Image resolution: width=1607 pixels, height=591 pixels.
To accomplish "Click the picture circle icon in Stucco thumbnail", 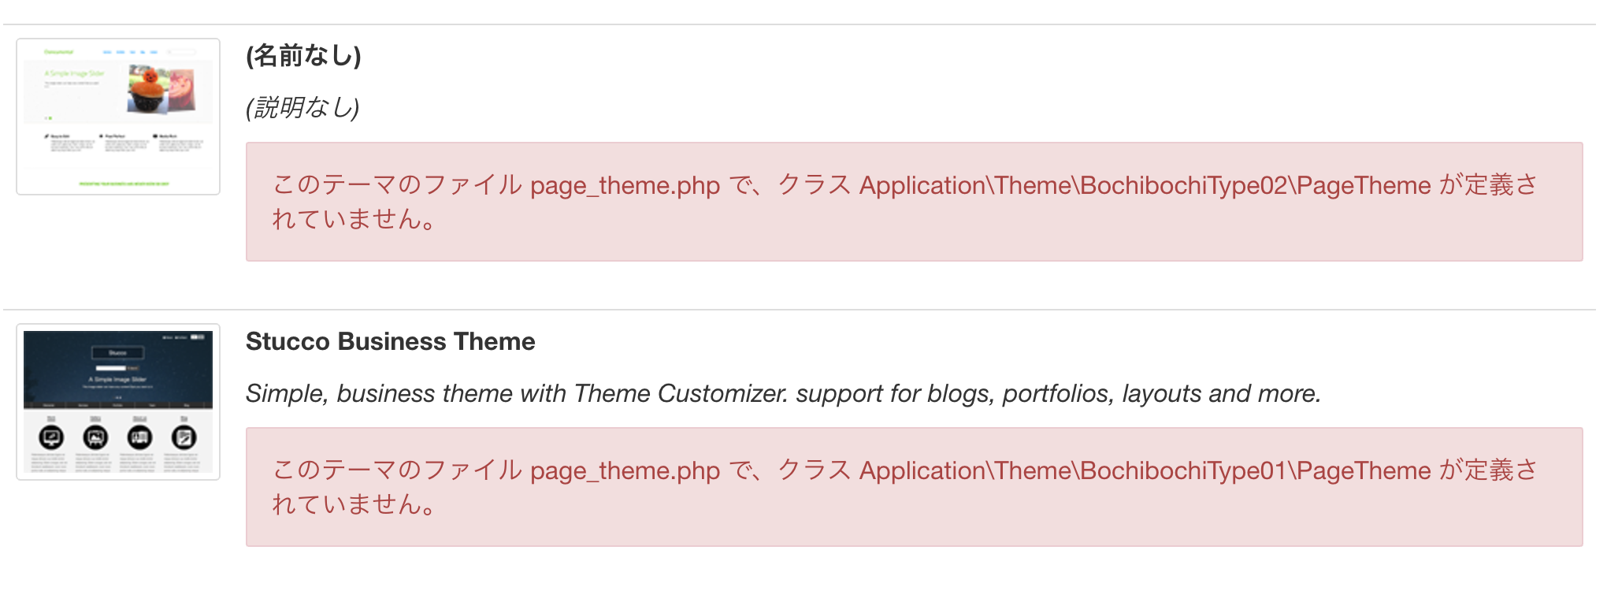I will pyautogui.click(x=95, y=437).
